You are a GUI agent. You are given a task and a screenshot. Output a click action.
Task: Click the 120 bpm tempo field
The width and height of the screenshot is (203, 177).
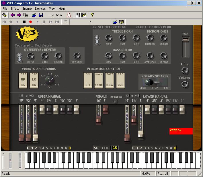[56, 15]
